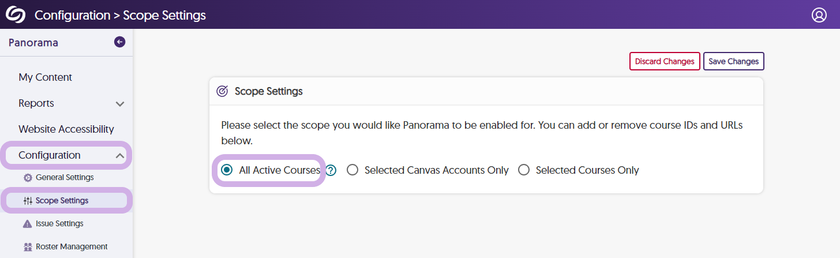Viewport: 840px width, 258px height.
Task: Click the Scope Settings target icon in panel header
Action: (x=222, y=91)
